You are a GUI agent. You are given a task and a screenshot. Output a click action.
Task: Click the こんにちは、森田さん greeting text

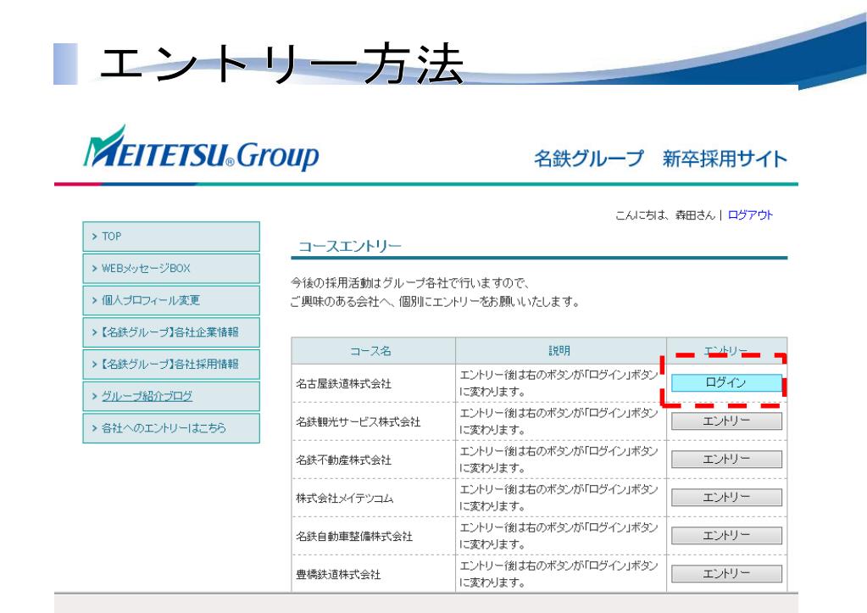click(665, 215)
